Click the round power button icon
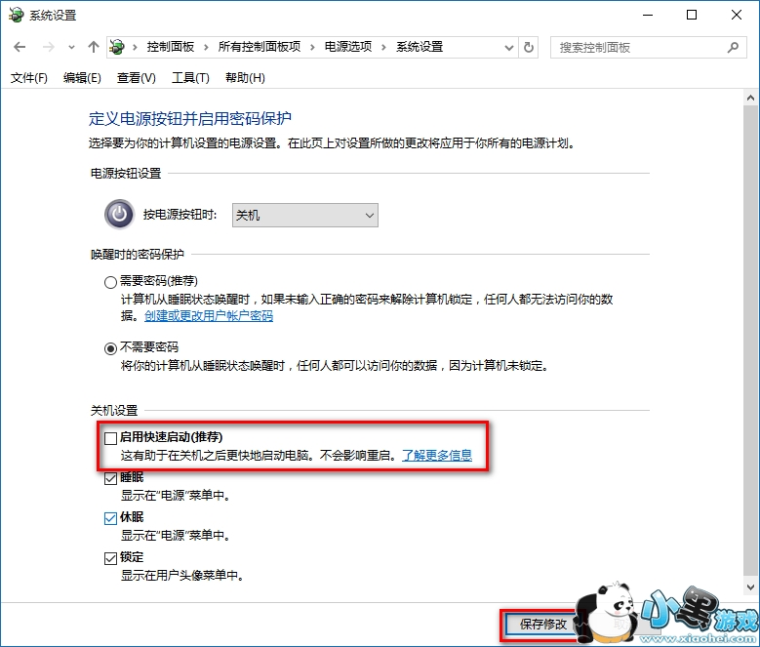 119,215
